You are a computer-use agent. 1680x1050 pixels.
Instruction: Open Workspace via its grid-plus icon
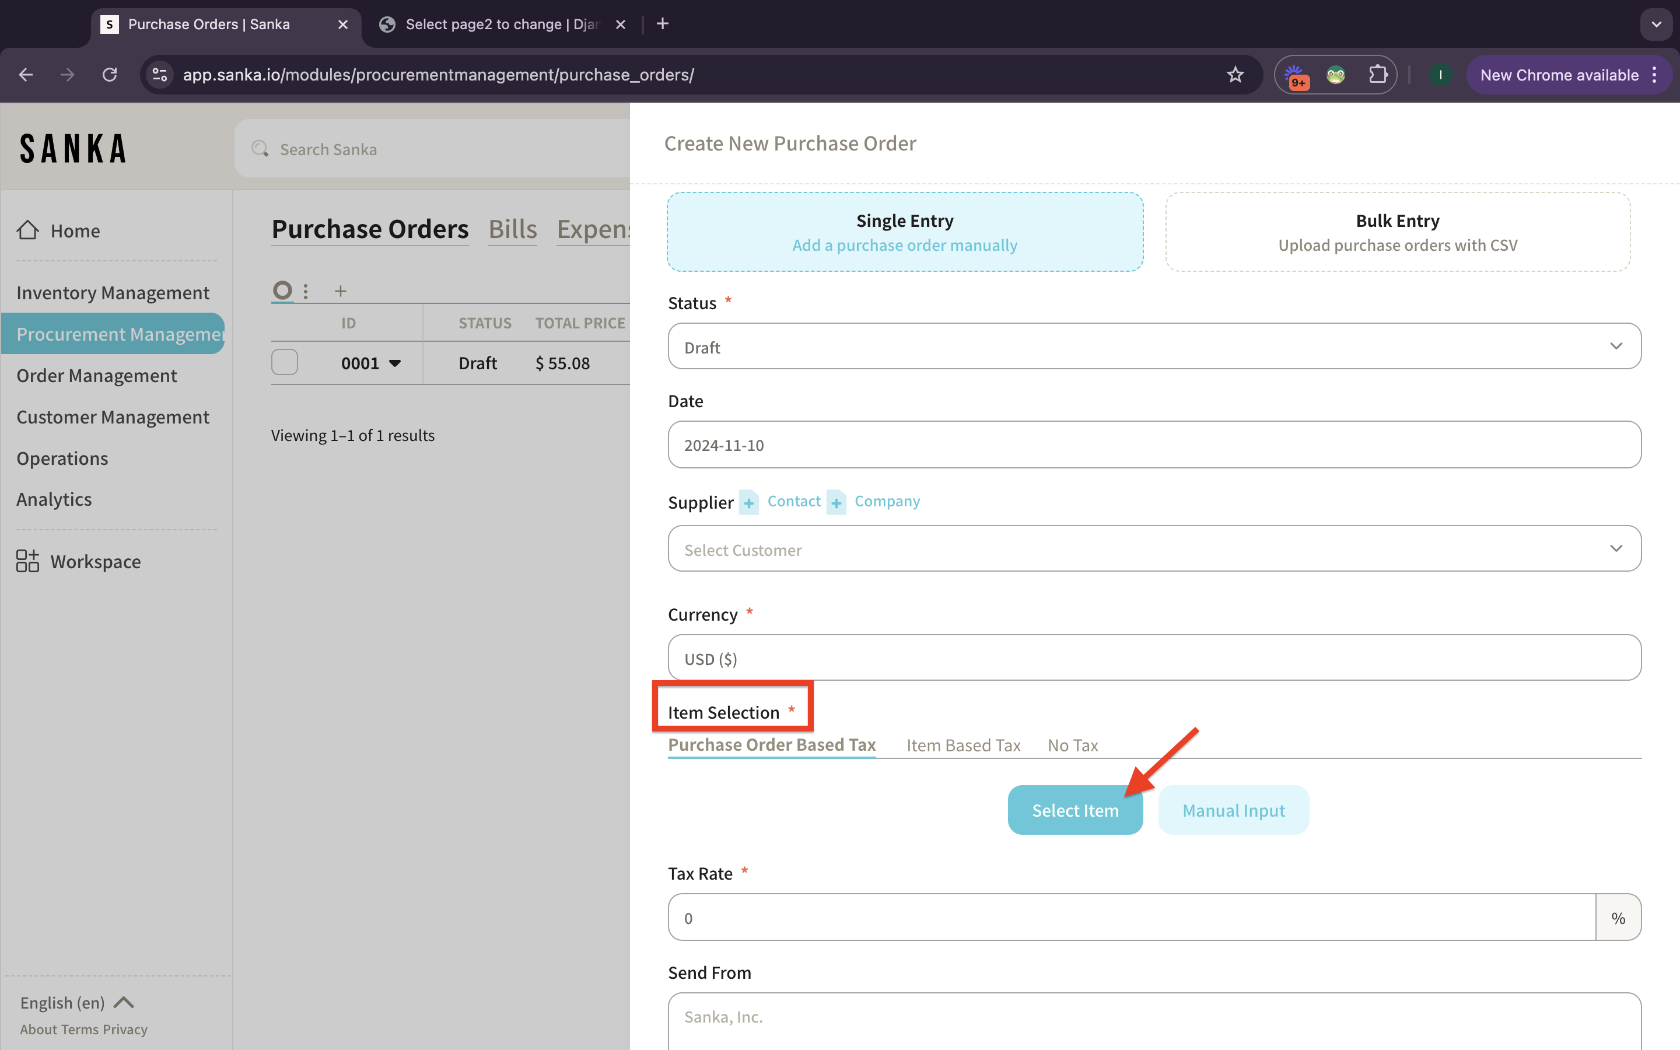tap(28, 561)
